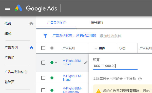Click the blue filter funnel icon

(45, 36)
